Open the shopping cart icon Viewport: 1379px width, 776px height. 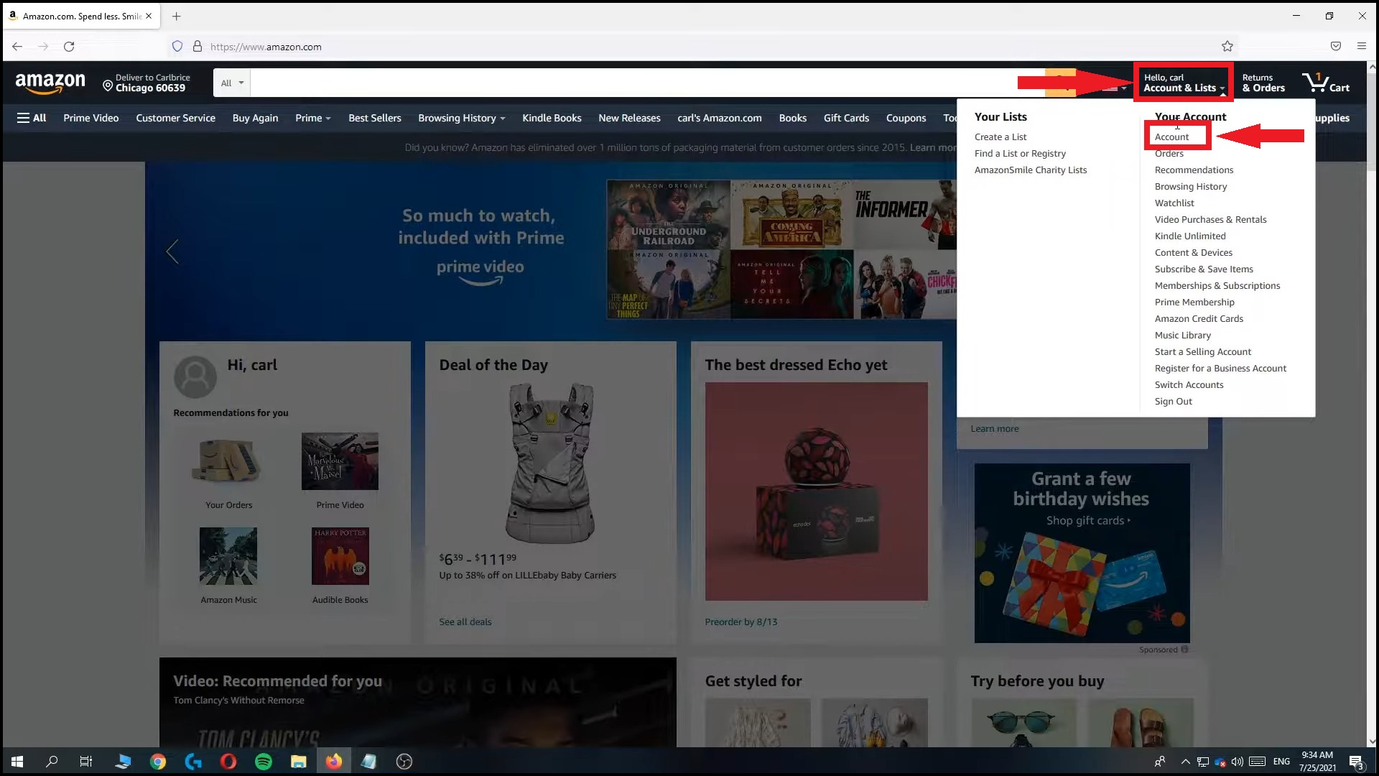pyautogui.click(x=1325, y=83)
